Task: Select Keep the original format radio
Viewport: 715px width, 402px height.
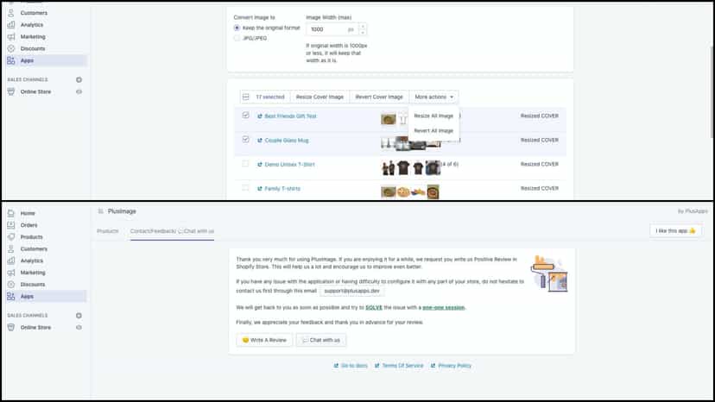Action: tap(237, 28)
